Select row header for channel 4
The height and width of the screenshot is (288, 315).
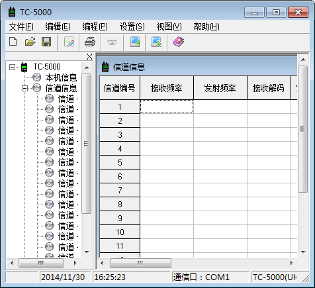(120, 148)
